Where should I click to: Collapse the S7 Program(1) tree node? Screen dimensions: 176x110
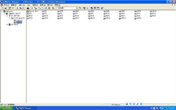pos(10,18)
